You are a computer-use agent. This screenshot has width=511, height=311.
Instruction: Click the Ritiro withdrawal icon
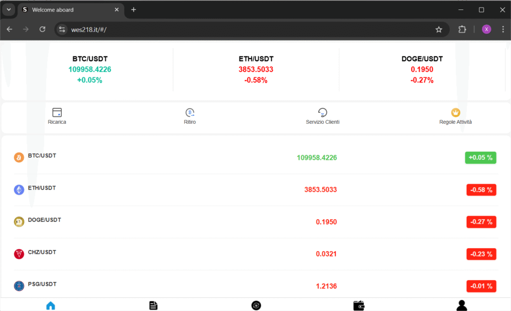[190, 112]
